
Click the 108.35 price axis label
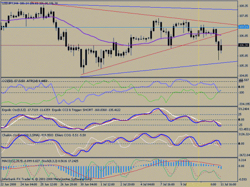[243, 6]
